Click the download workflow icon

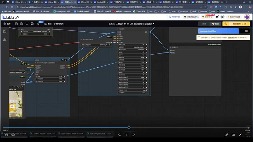(x=28, y=24)
